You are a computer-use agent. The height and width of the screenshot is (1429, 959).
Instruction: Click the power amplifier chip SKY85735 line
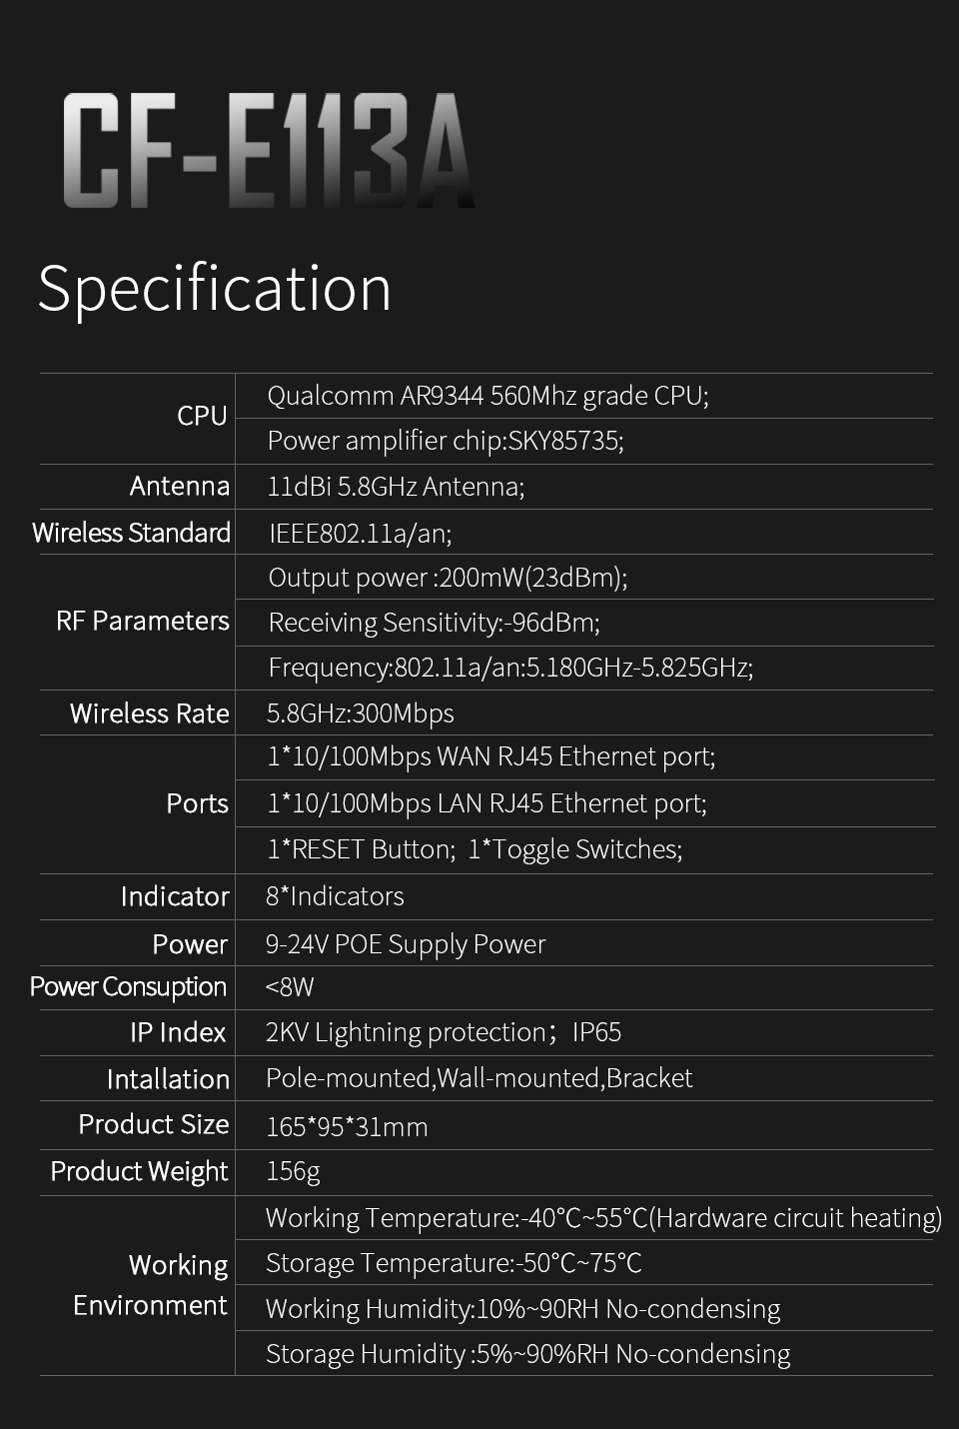446,441
